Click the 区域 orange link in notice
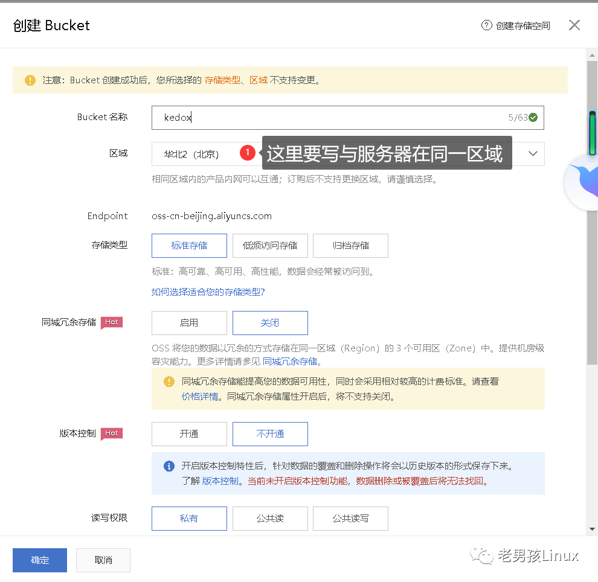598x582 pixels. pyautogui.click(x=259, y=80)
